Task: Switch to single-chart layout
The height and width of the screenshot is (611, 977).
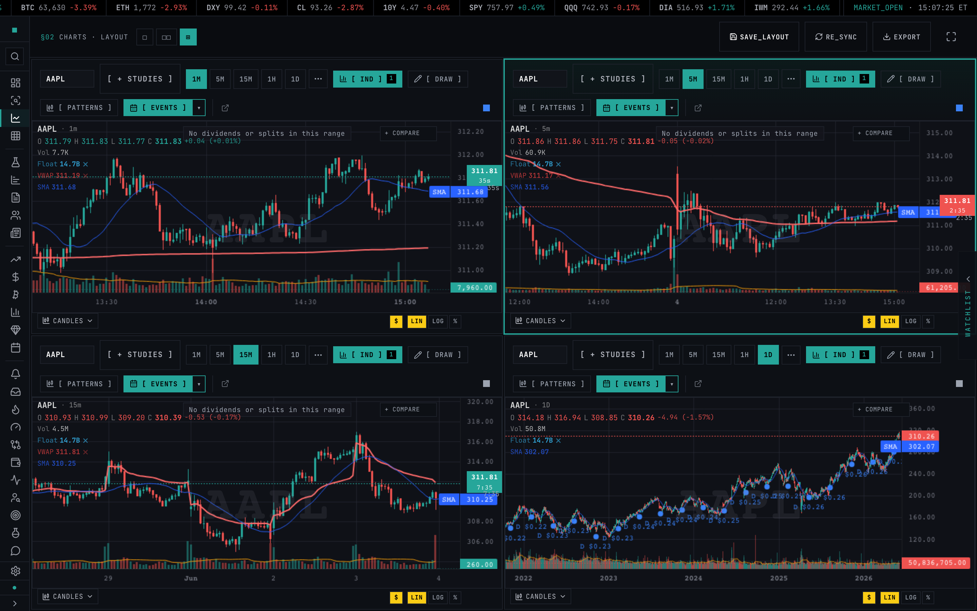Action: point(145,37)
